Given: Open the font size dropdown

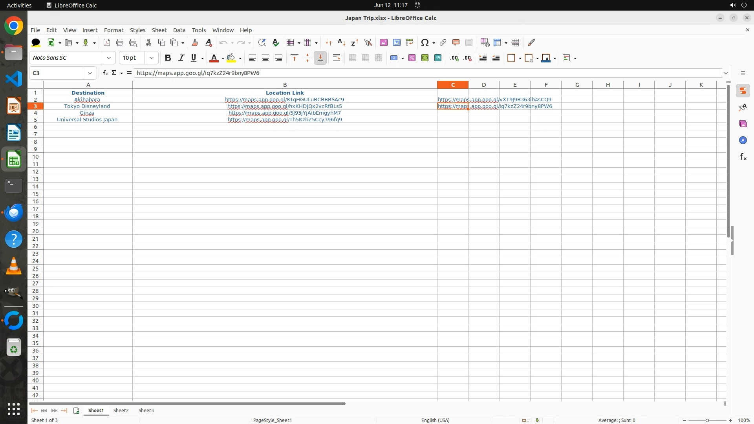Looking at the screenshot, I should tap(152, 58).
